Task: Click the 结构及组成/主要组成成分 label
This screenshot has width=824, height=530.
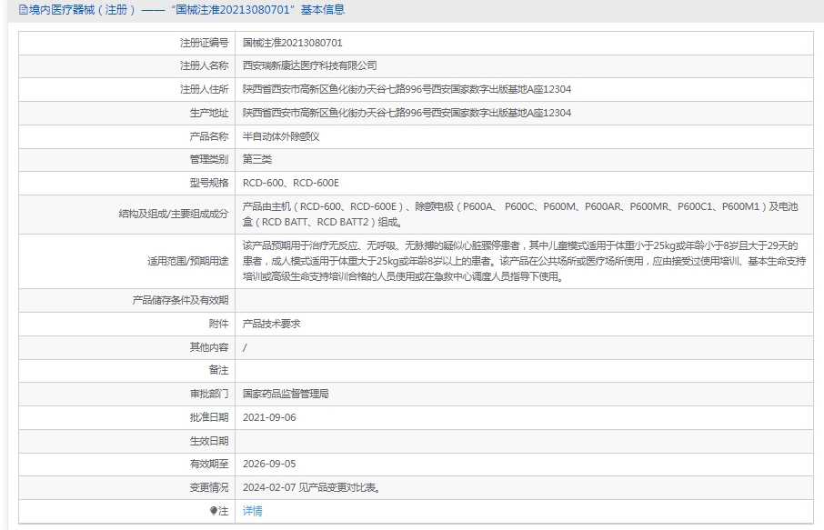Action: coord(174,215)
